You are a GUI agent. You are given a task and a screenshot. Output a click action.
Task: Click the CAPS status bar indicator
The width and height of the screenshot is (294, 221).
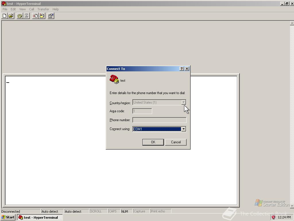(114, 212)
